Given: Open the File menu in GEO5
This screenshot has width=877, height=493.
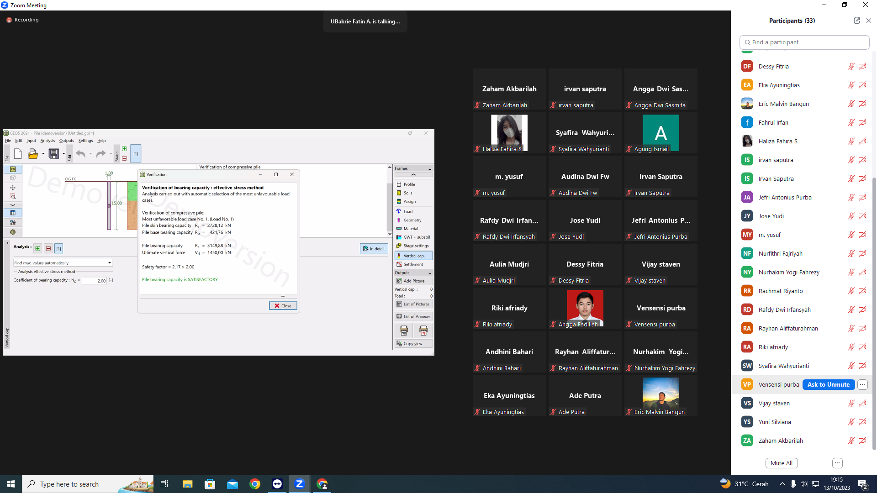Looking at the screenshot, I should point(8,141).
